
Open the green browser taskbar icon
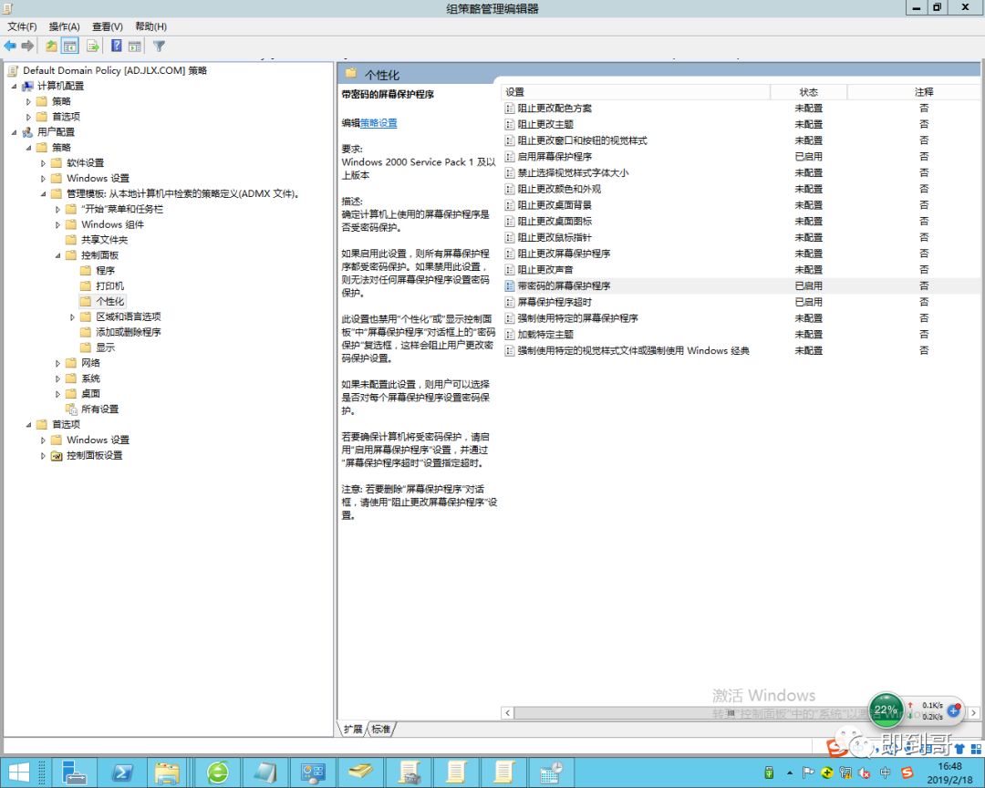click(218, 772)
